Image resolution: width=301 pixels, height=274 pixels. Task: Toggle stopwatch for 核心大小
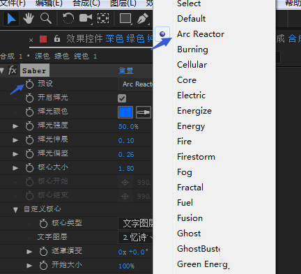tap(29, 168)
